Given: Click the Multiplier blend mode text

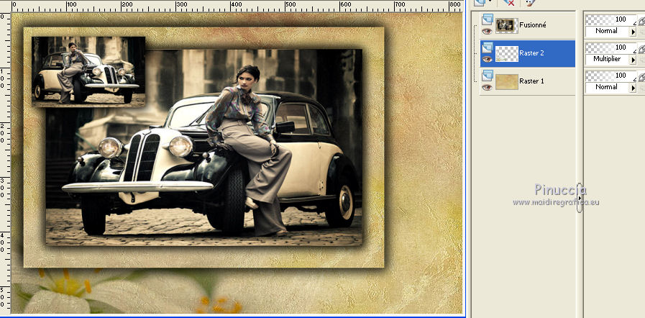Looking at the screenshot, I should (607, 59).
